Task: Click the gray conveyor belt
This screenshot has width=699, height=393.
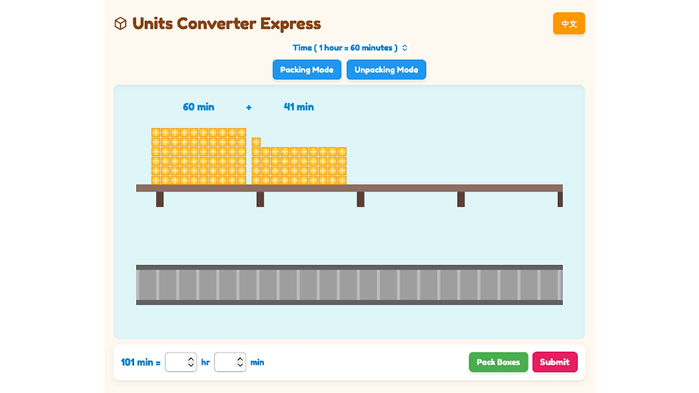Action: pyautogui.click(x=349, y=285)
